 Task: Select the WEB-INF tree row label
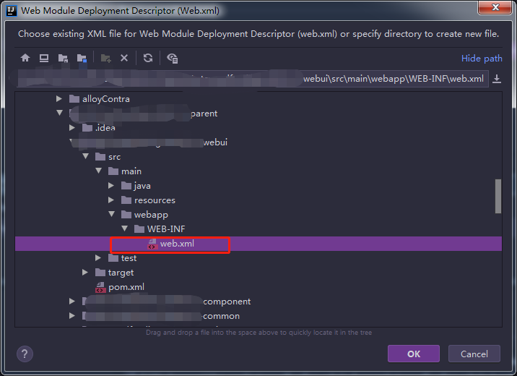[x=166, y=229]
